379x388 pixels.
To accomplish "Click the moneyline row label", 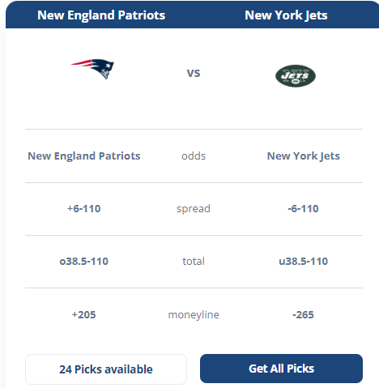I will click(194, 315).
